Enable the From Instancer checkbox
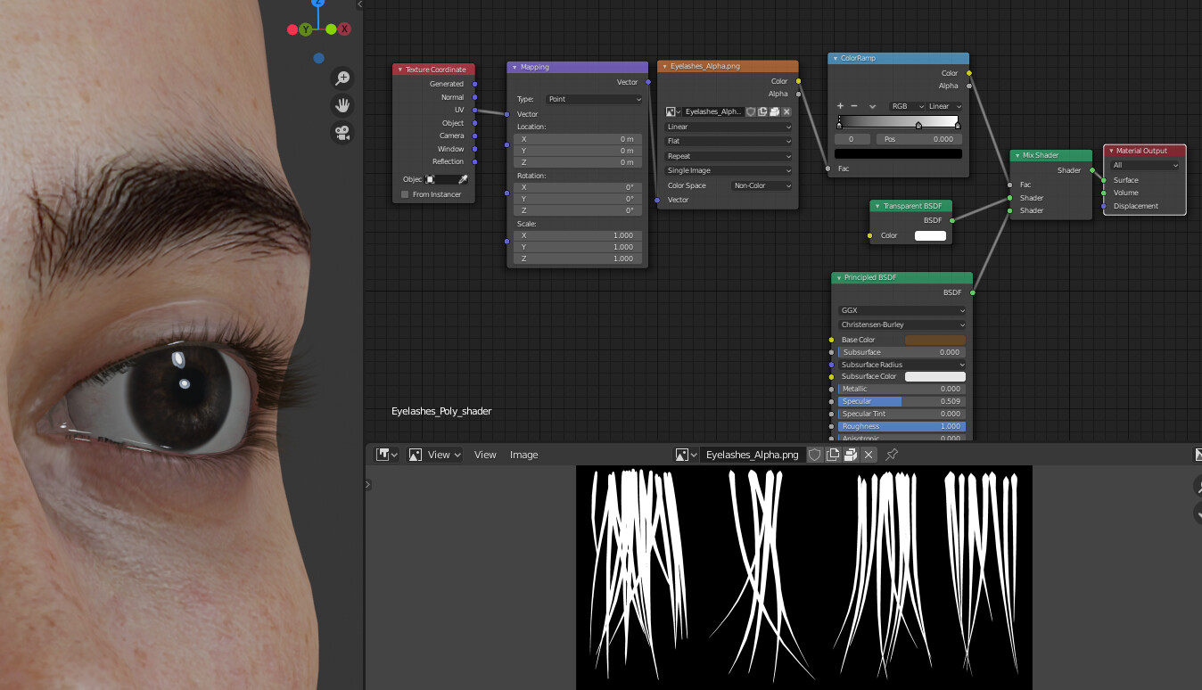The width and height of the screenshot is (1202, 690). coord(404,194)
